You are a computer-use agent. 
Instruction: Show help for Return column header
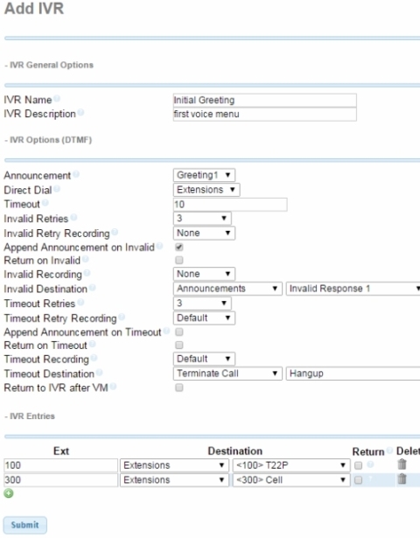tap(389, 451)
